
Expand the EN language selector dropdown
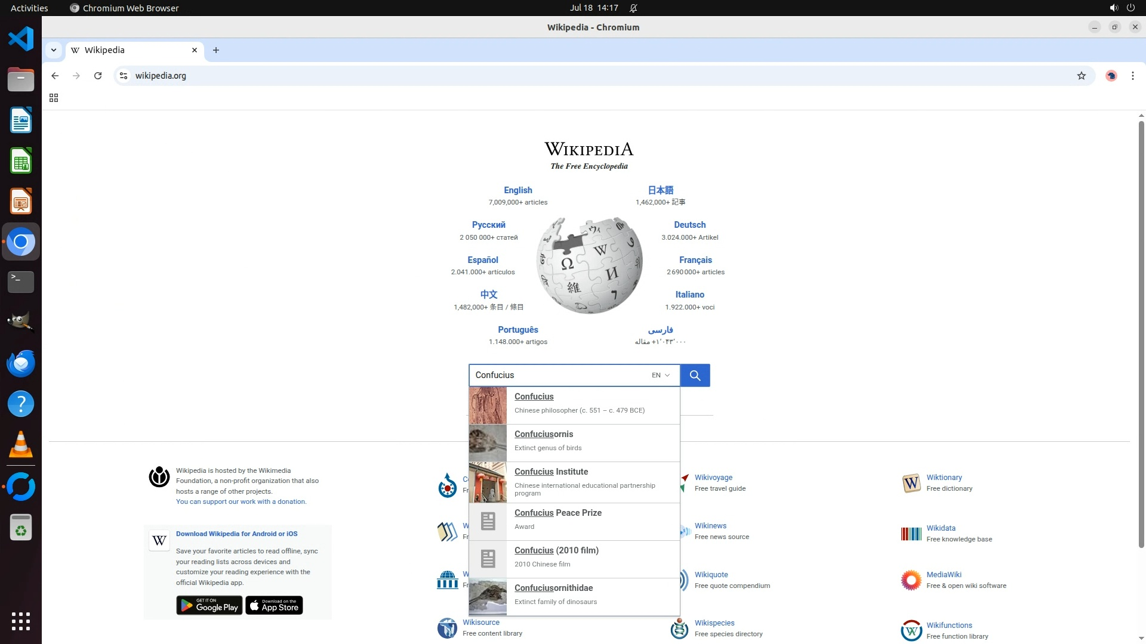pos(661,375)
